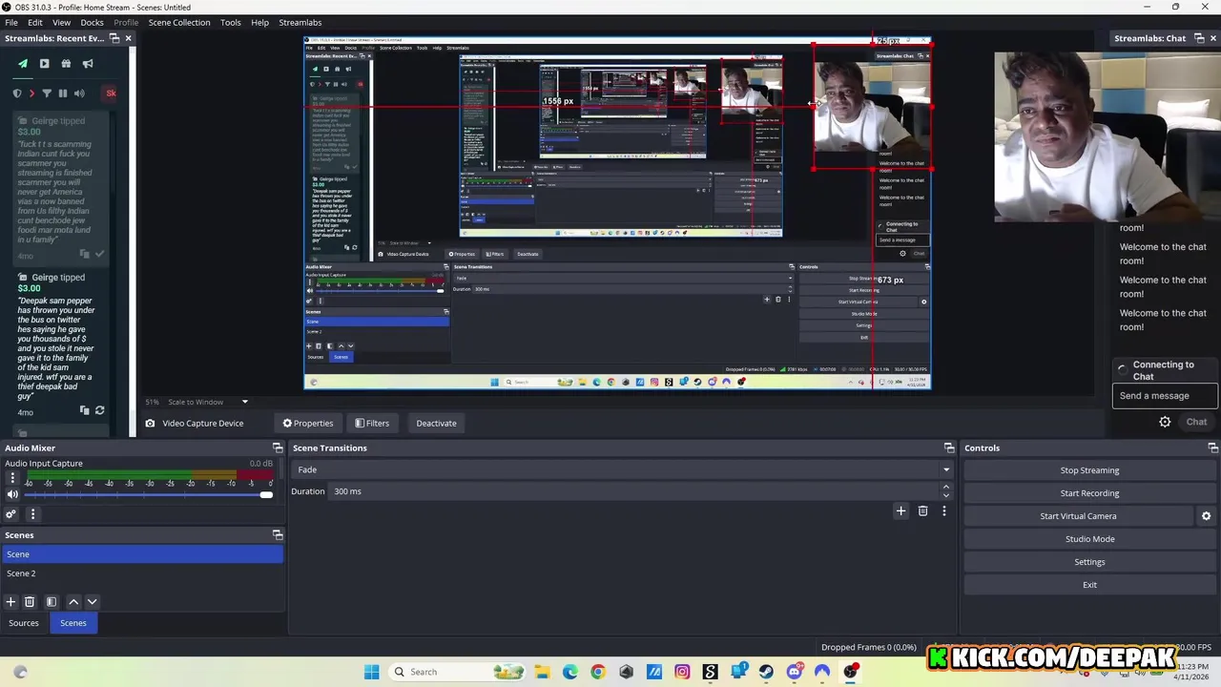Float the Recent Events dock window
The width and height of the screenshot is (1221, 687).
114,38
